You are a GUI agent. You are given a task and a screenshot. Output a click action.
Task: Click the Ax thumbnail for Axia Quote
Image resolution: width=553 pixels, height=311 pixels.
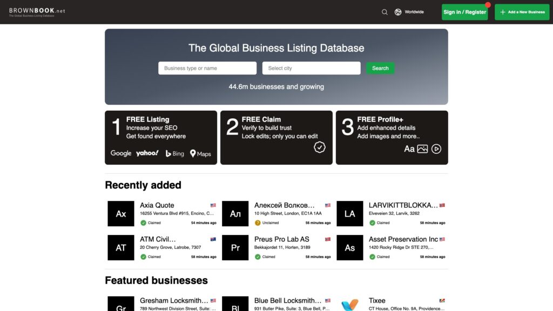[121, 214]
